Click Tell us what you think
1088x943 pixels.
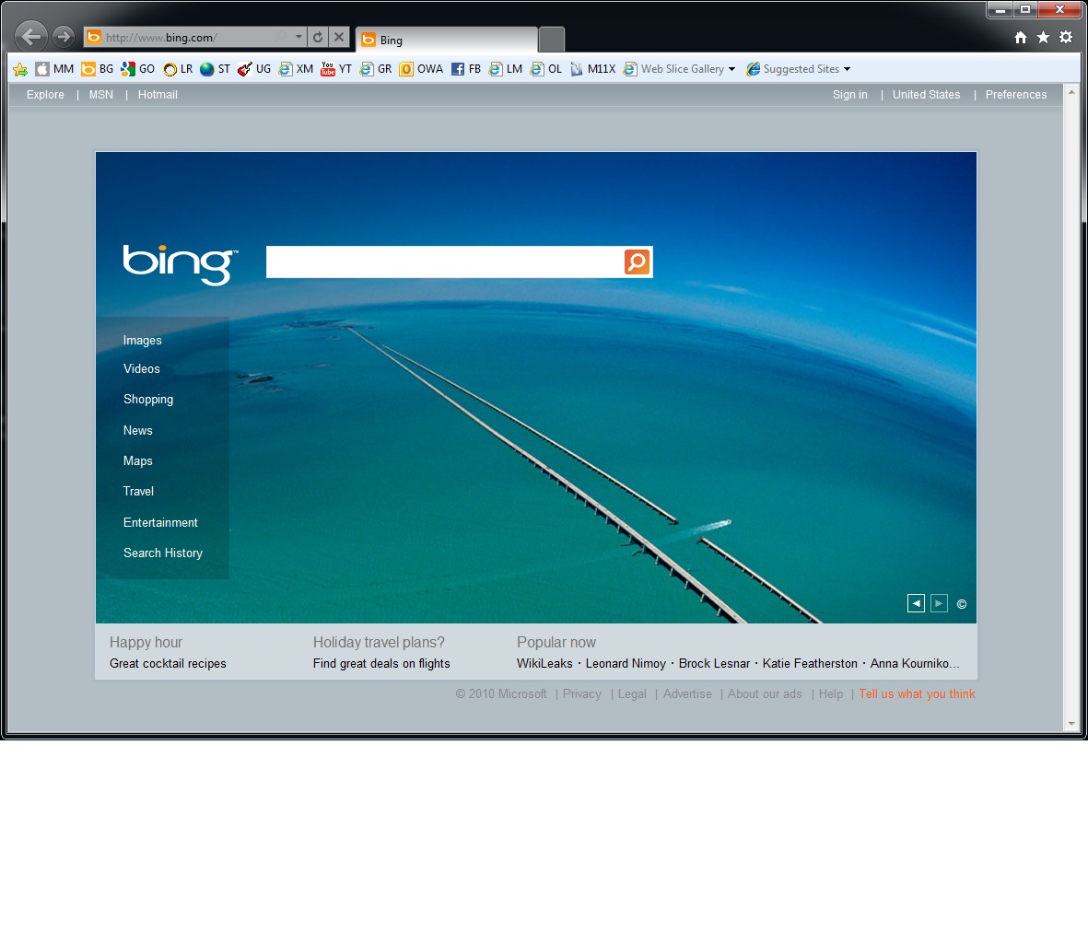pyautogui.click(x=918, y=694)
